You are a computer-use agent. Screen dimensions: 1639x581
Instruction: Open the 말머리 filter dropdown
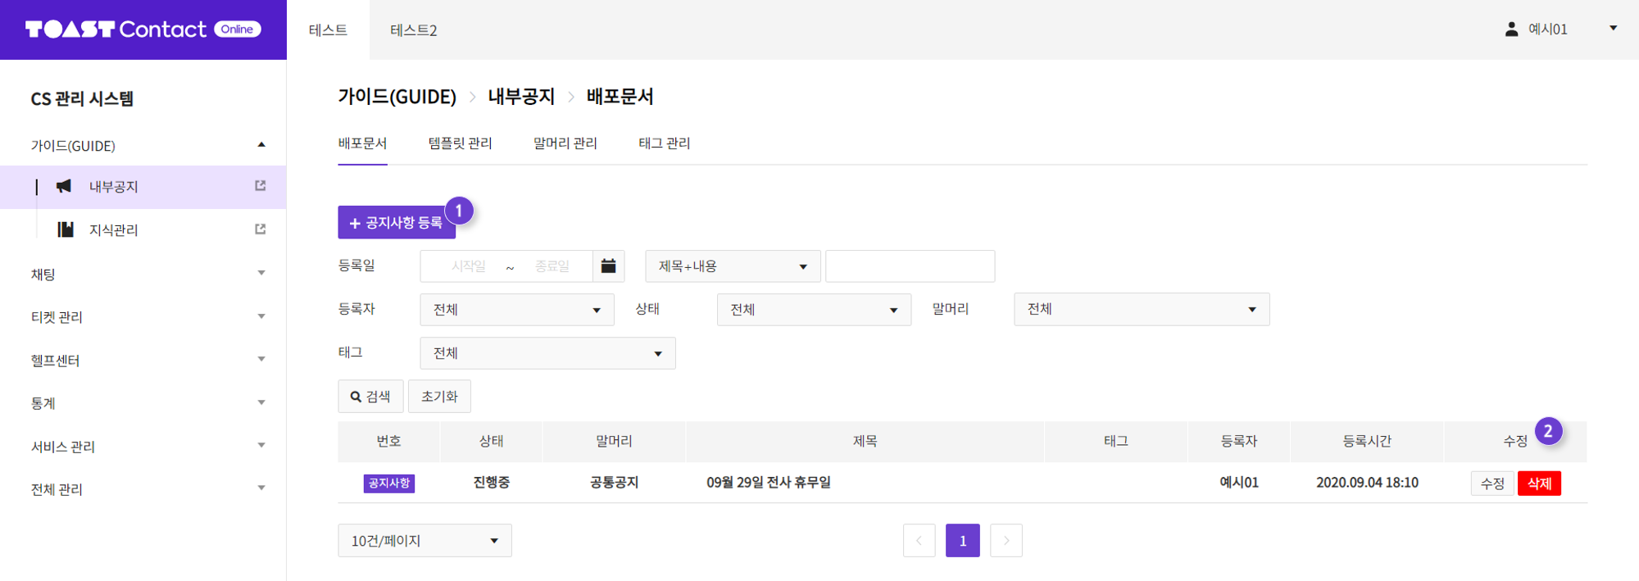pos(1142,309)
